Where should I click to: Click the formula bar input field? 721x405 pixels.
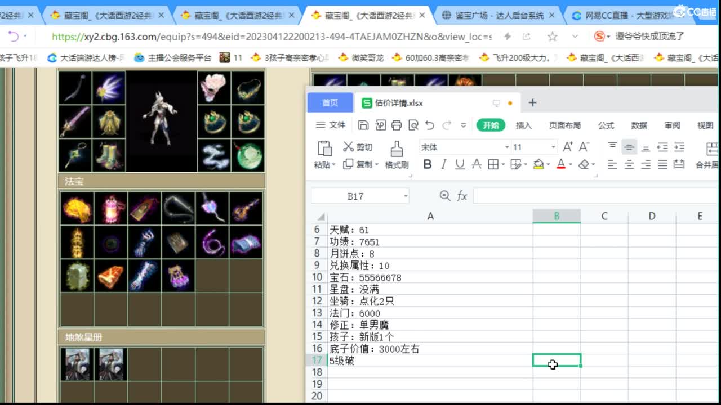(596, 196)
